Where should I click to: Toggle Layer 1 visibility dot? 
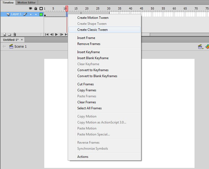point(31,14)
